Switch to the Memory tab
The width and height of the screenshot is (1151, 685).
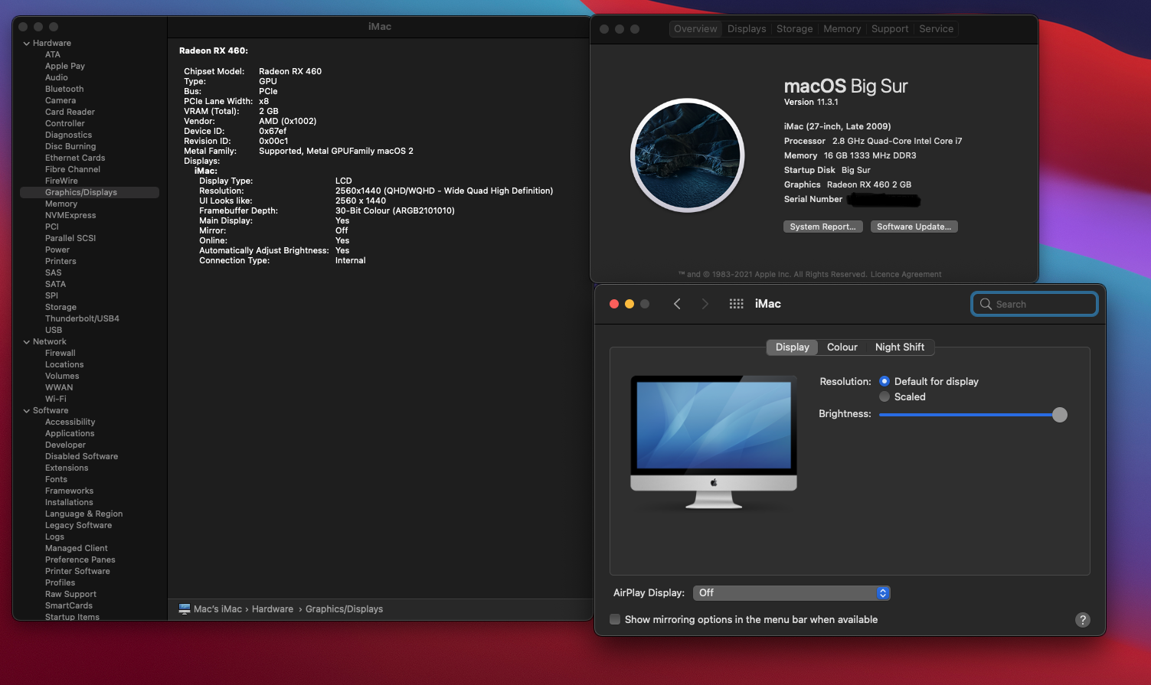(842, 29)
